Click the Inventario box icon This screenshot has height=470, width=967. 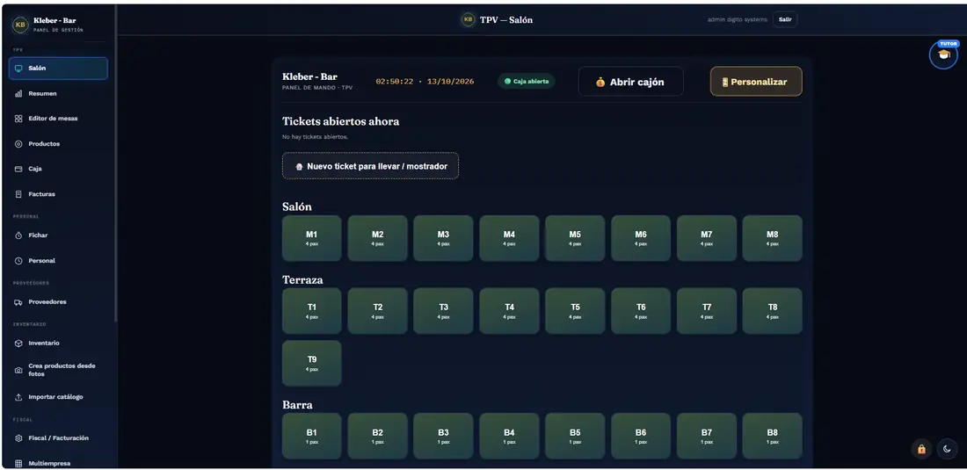18,343
